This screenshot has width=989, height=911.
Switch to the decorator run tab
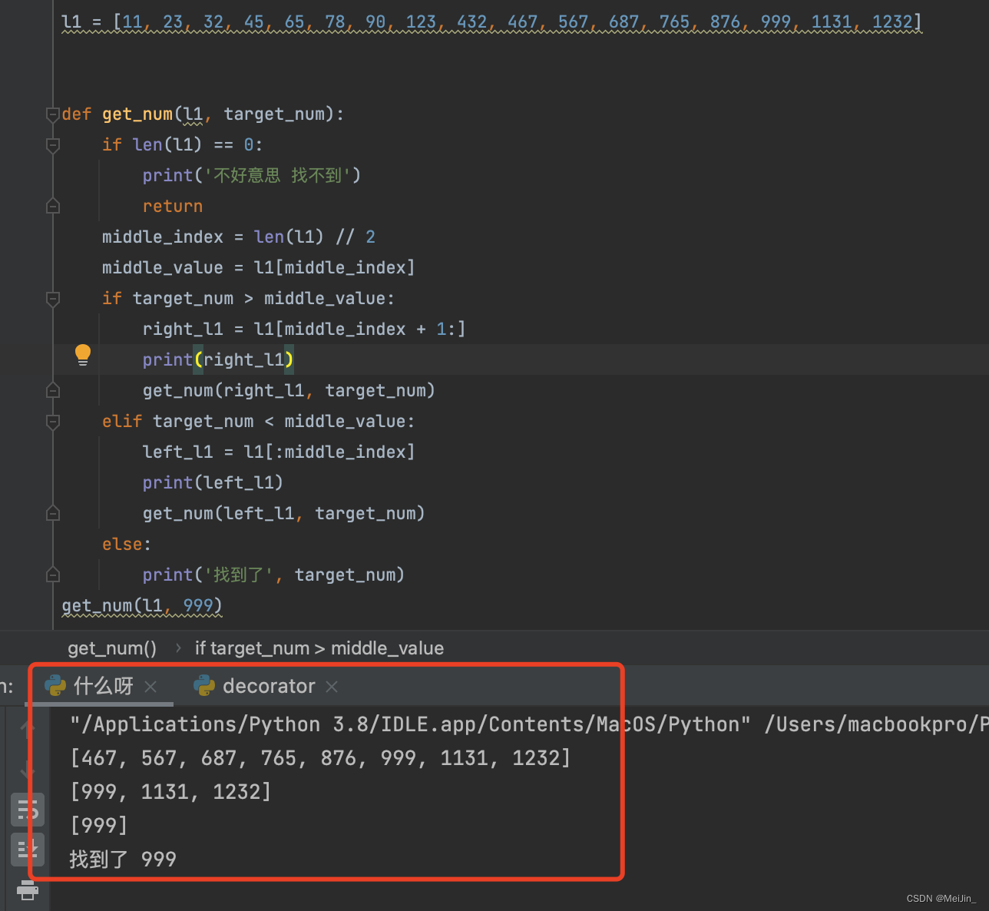click(269, 686)
